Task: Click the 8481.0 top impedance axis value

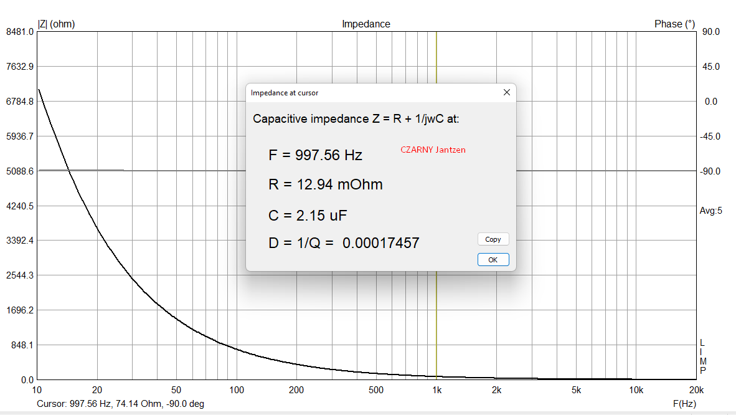Action: coord(20,32)
